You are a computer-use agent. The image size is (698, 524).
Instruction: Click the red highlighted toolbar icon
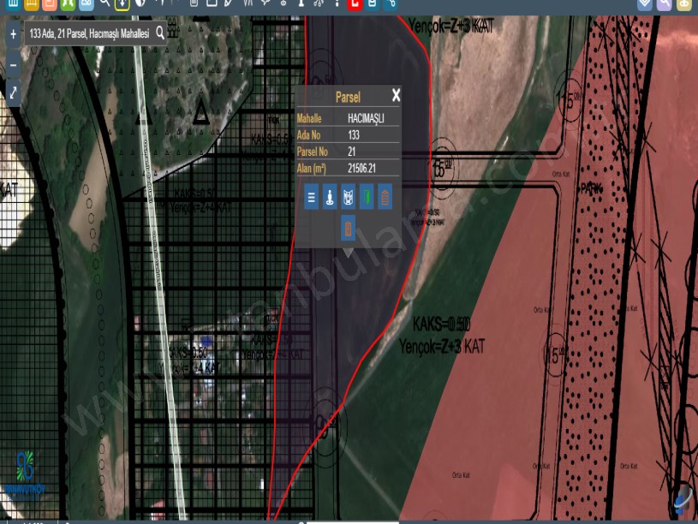coord(354,3)
